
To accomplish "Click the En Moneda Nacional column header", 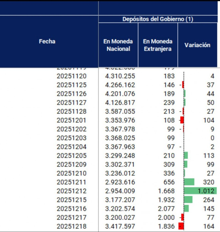I will [x=118, y=45].
